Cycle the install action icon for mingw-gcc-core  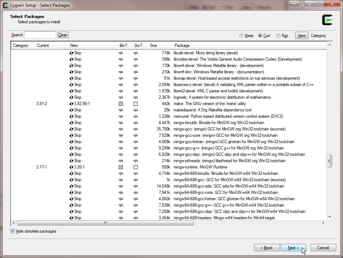[71, 135]
